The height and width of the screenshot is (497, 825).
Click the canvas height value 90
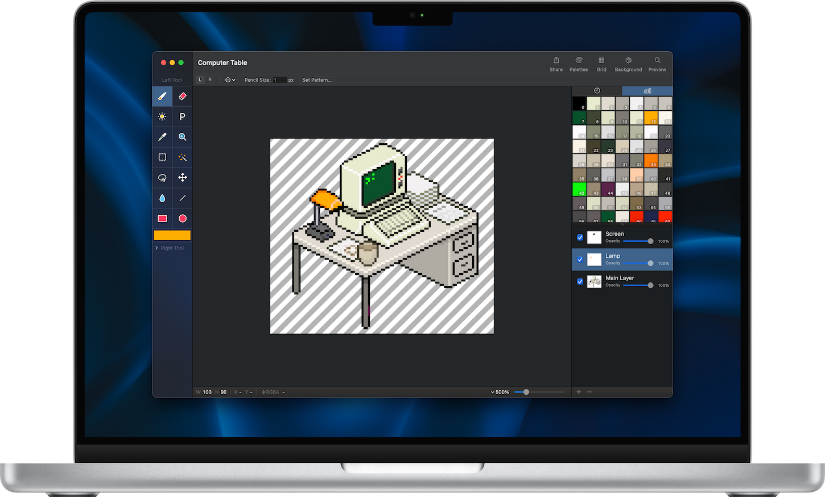[224, 392]
